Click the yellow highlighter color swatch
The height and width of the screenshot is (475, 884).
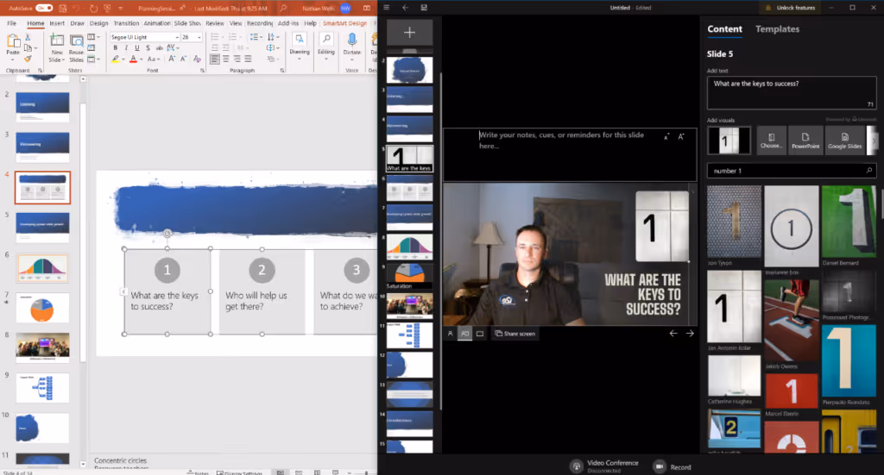tap(116, 59)
